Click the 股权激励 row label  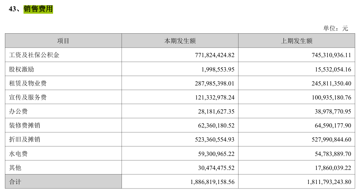[x=21, y=69]
